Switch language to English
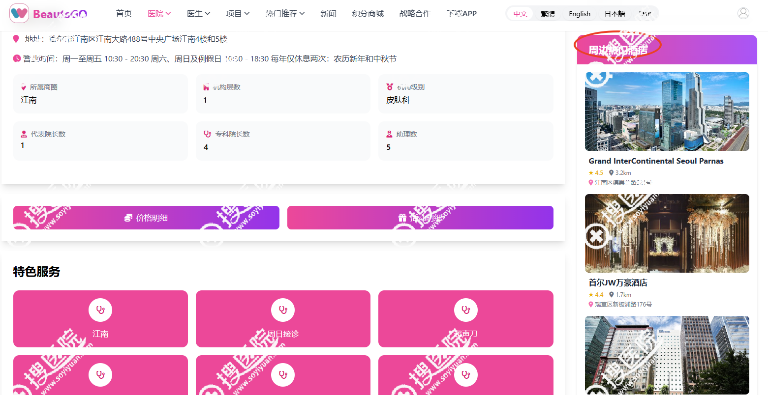The image size is (768, 395). coord(580,14)
